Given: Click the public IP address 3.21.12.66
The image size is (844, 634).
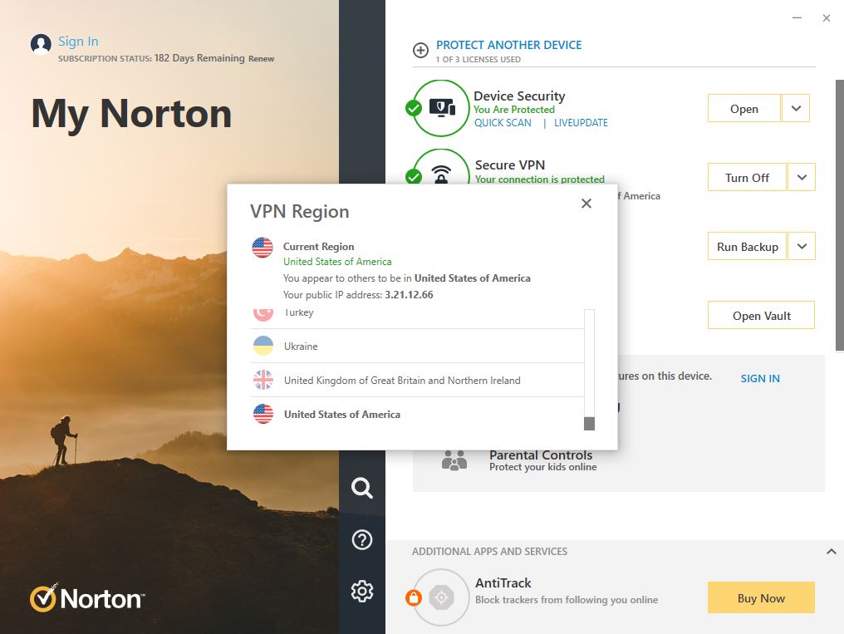Looking at the screenshot, I should 409,294.
